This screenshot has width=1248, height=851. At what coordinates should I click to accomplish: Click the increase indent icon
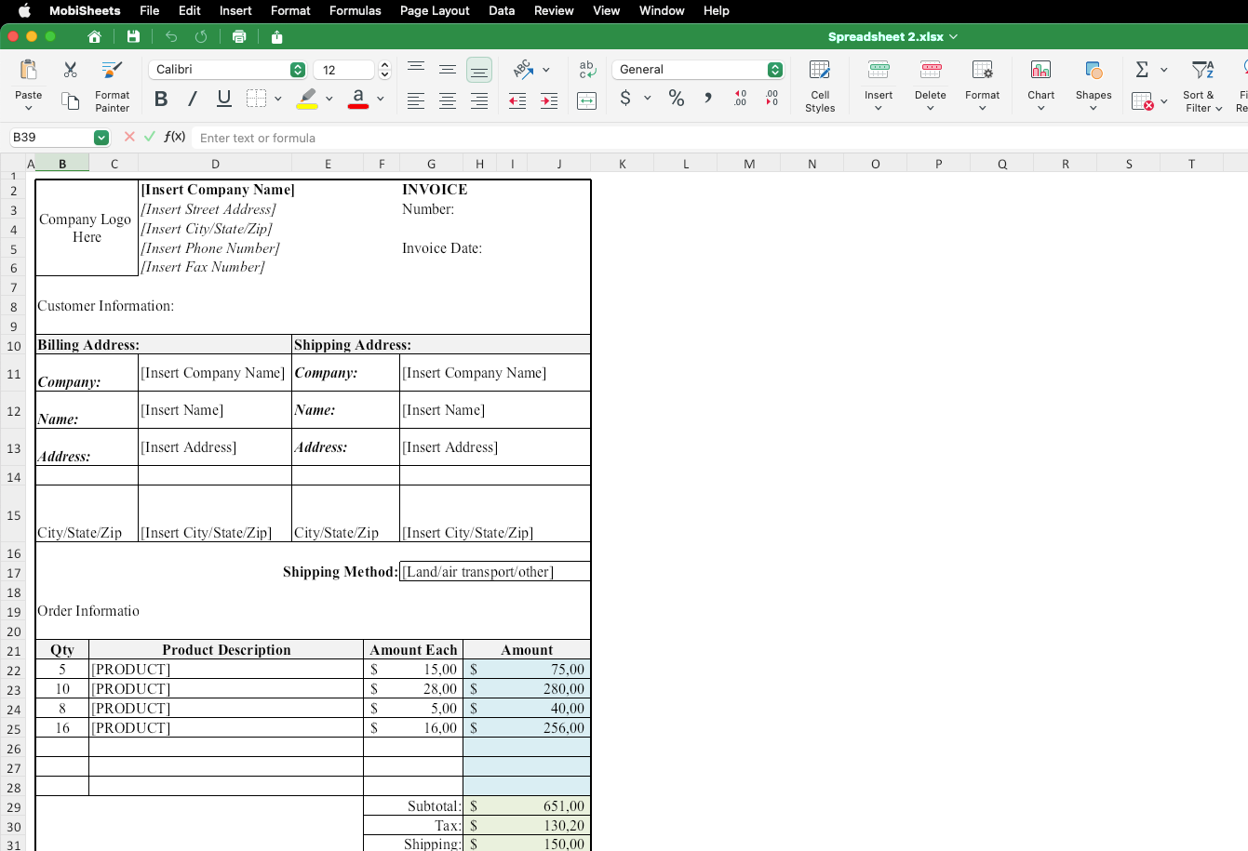(x=549, y=100)
